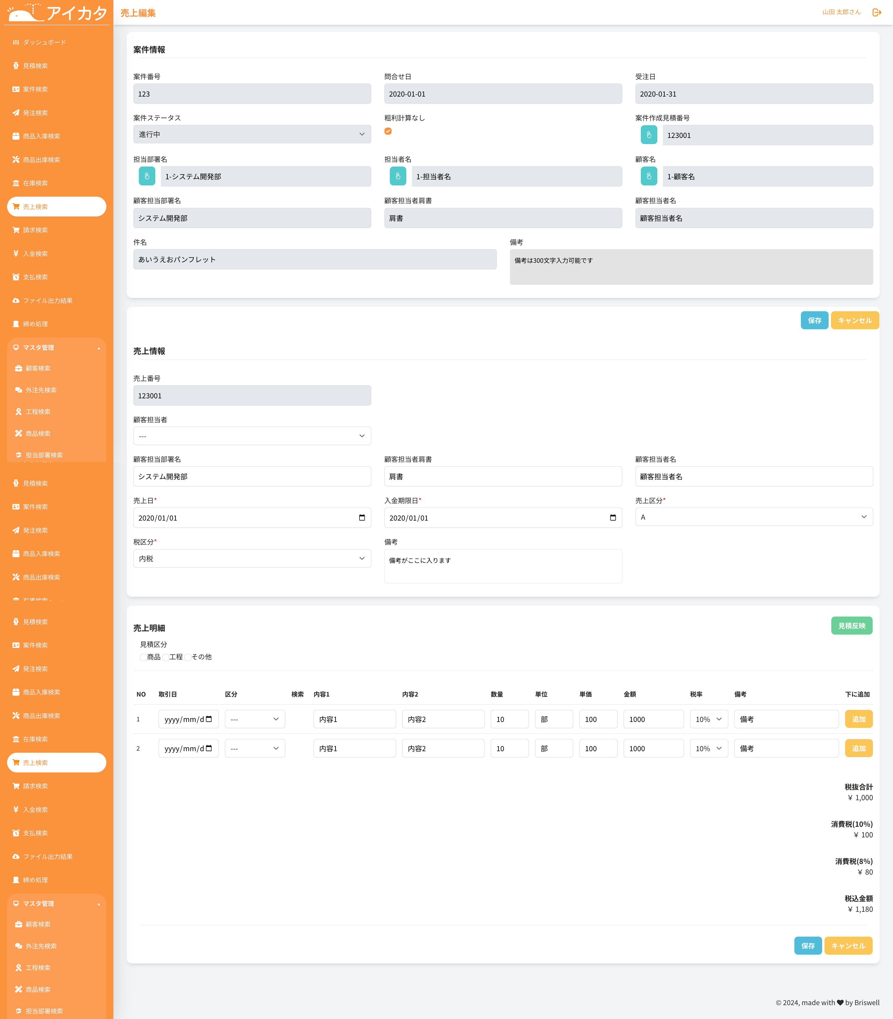The image size is (893, 1019).
Task: Click the 税抜合計 value ¥ 1,000
Action: 860,798
